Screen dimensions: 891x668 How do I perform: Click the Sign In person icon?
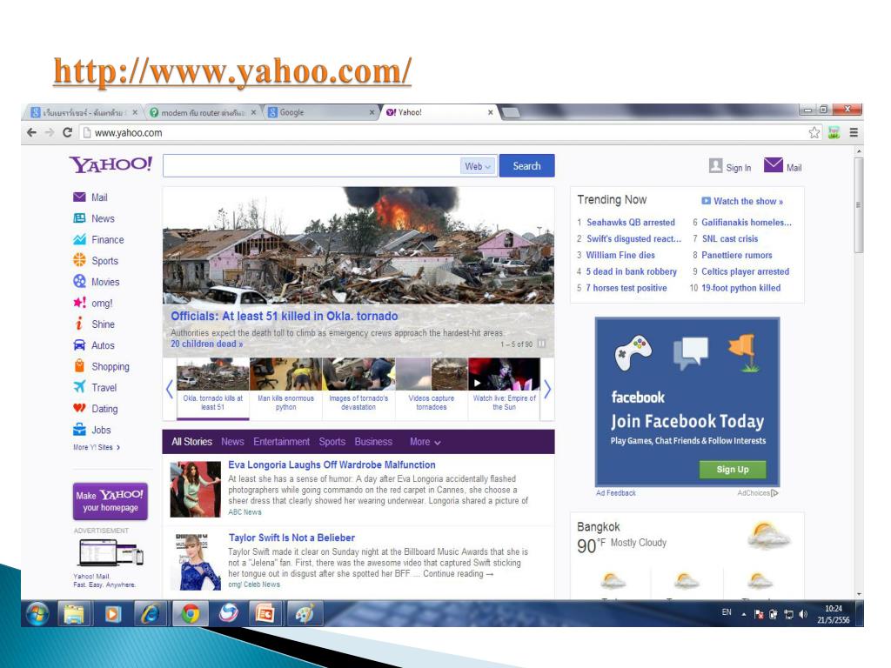coord(715,165)
